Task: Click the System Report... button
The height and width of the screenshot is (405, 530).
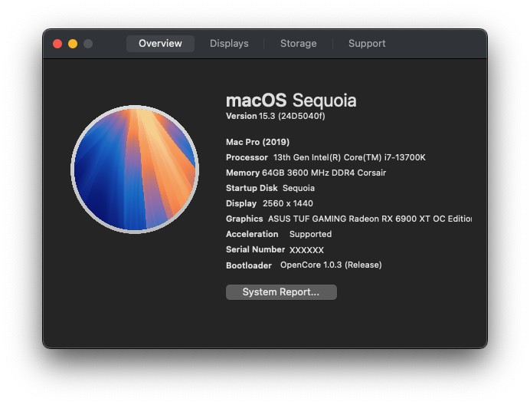Action: (281, 292)
